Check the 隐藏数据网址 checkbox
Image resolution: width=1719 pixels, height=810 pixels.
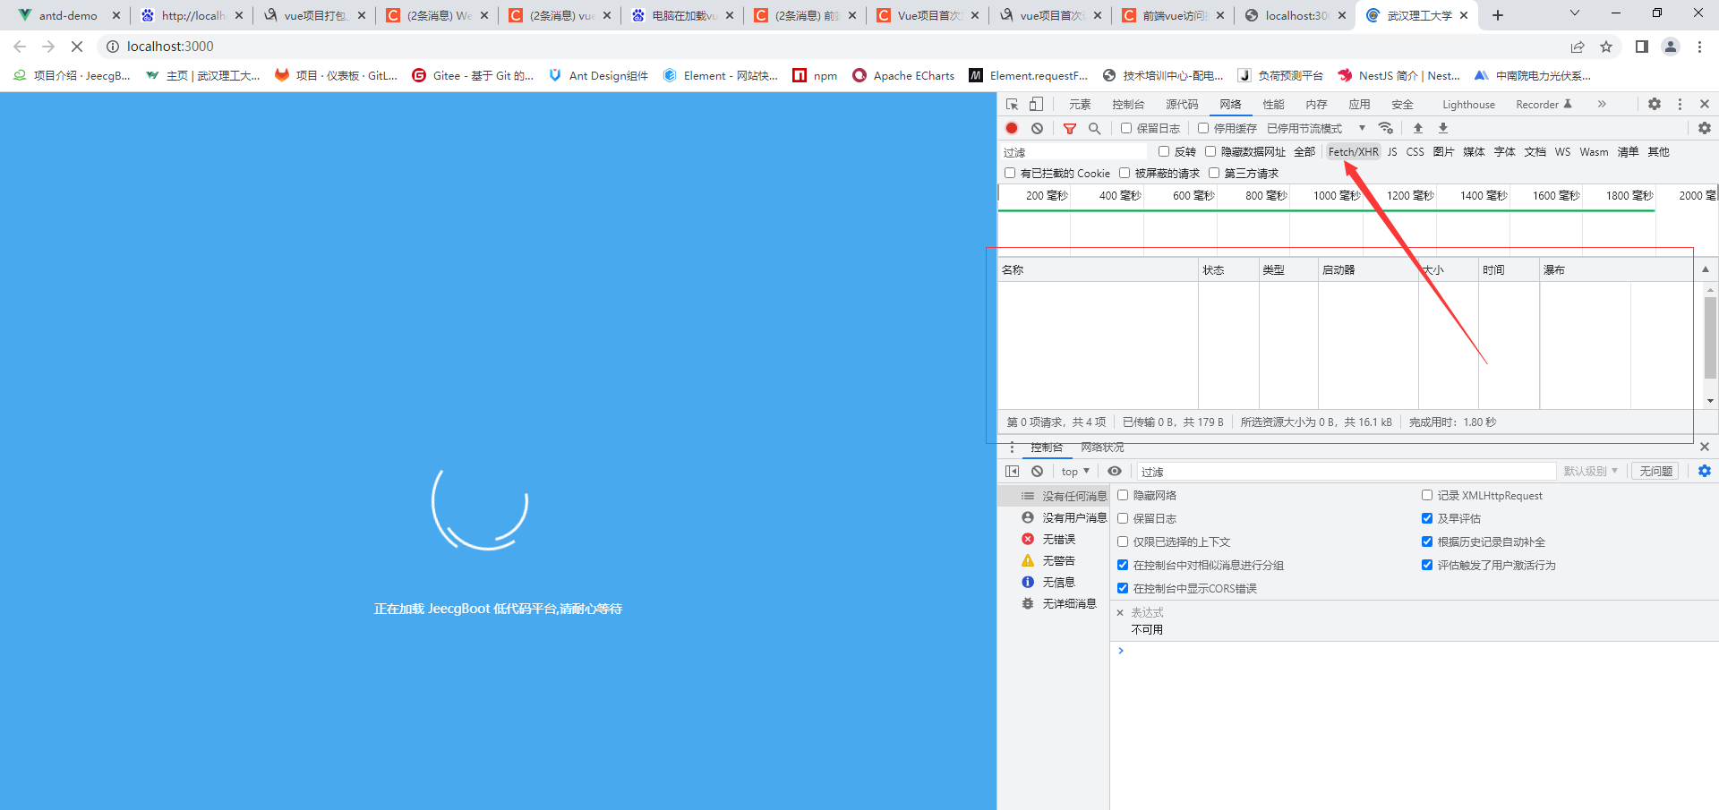(1210, 152)
